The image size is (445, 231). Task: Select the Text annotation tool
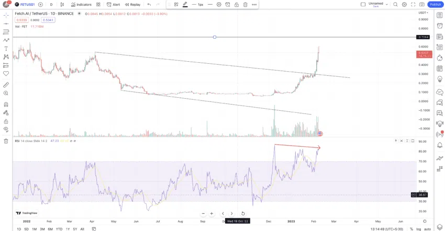coord(6,49)
